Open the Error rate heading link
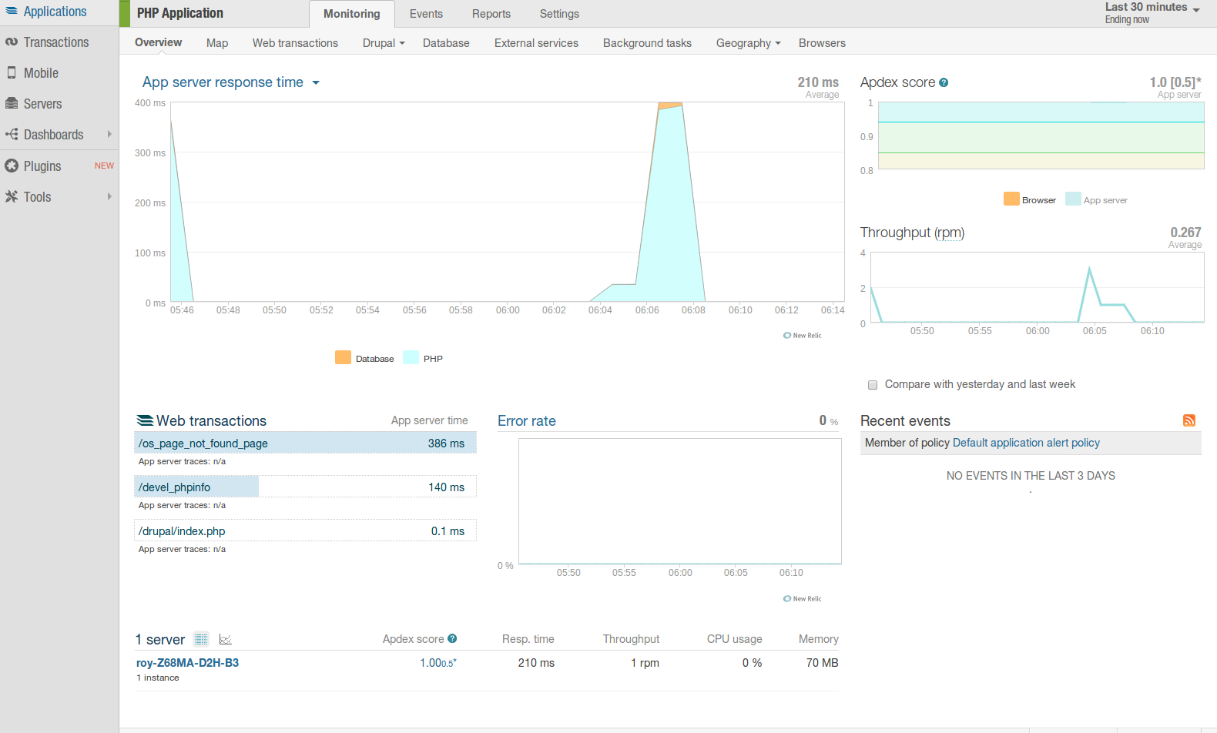 (x=527, y=421)
